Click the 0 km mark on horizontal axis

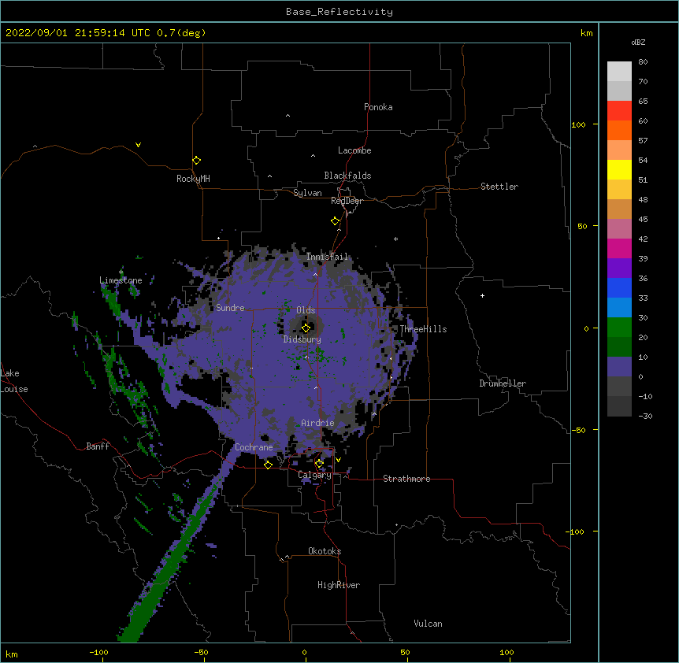click(x=304, y=652)
